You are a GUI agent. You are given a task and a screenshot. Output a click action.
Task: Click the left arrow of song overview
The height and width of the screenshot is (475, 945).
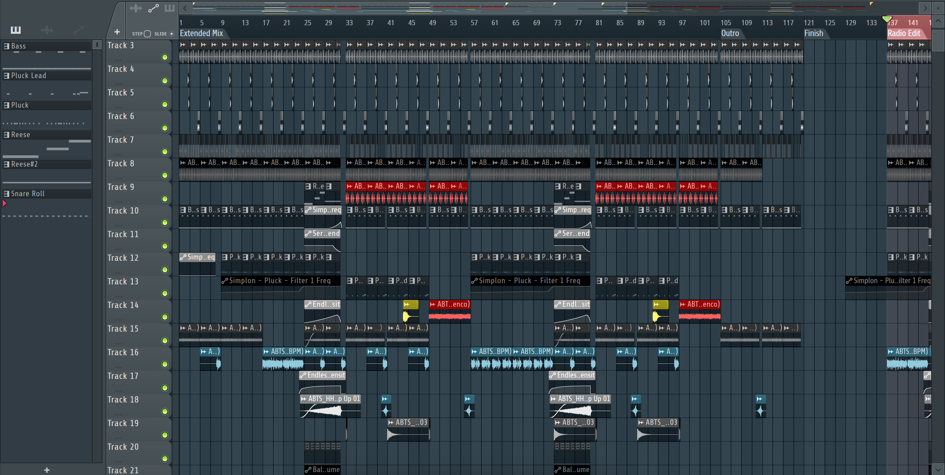[x=185, y=8]
